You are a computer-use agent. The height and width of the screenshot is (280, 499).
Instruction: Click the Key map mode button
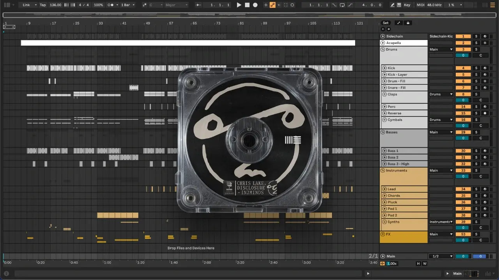(407, 5)
